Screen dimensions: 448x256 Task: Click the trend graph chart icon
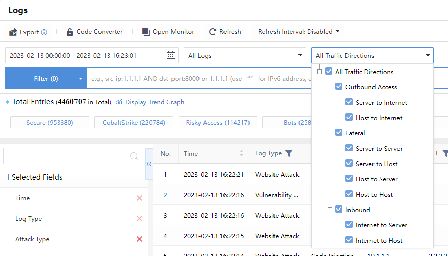coord(119,102)
